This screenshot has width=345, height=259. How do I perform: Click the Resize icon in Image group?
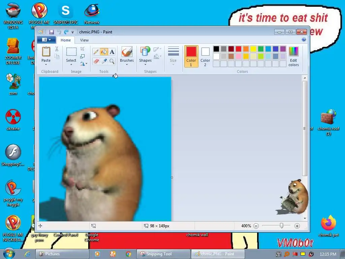tap(82, 56)
